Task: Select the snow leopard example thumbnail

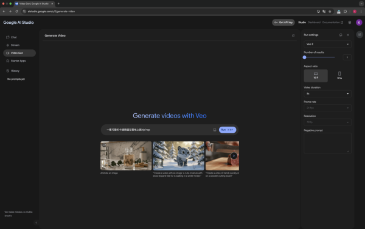Action: [x=178, y=156]
